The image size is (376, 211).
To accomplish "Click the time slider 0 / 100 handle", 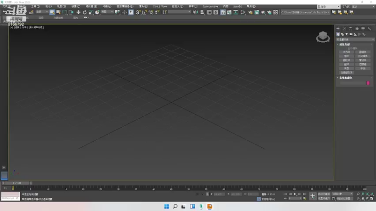I will (x=17, y=183).
